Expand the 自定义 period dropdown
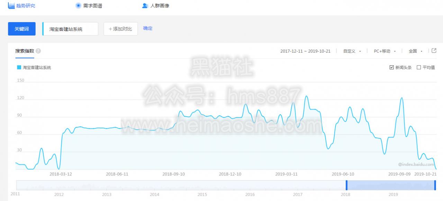This screenshot has height=201, width=443. click(352, 51)
